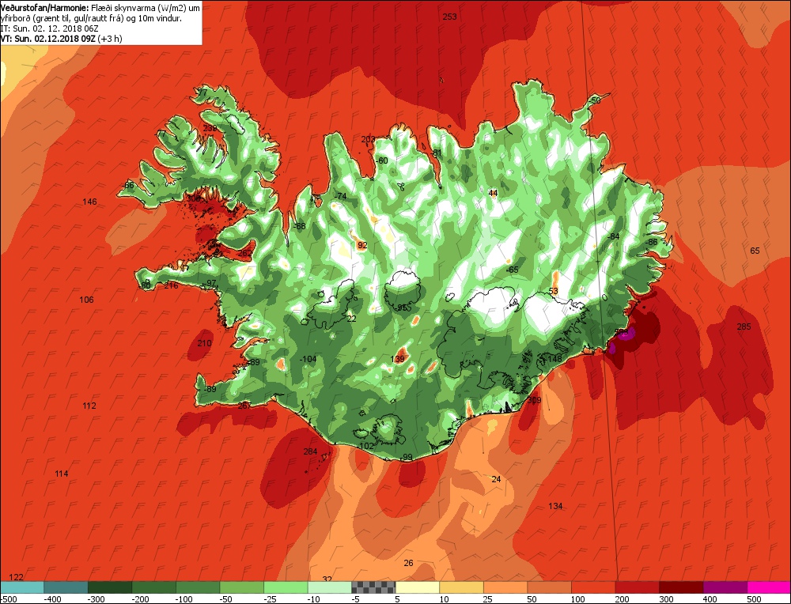Click the title text 'Veðurstofan/Harmonie'
The height and width of the screenshot is (604, 791).
(x=44, y=8)
